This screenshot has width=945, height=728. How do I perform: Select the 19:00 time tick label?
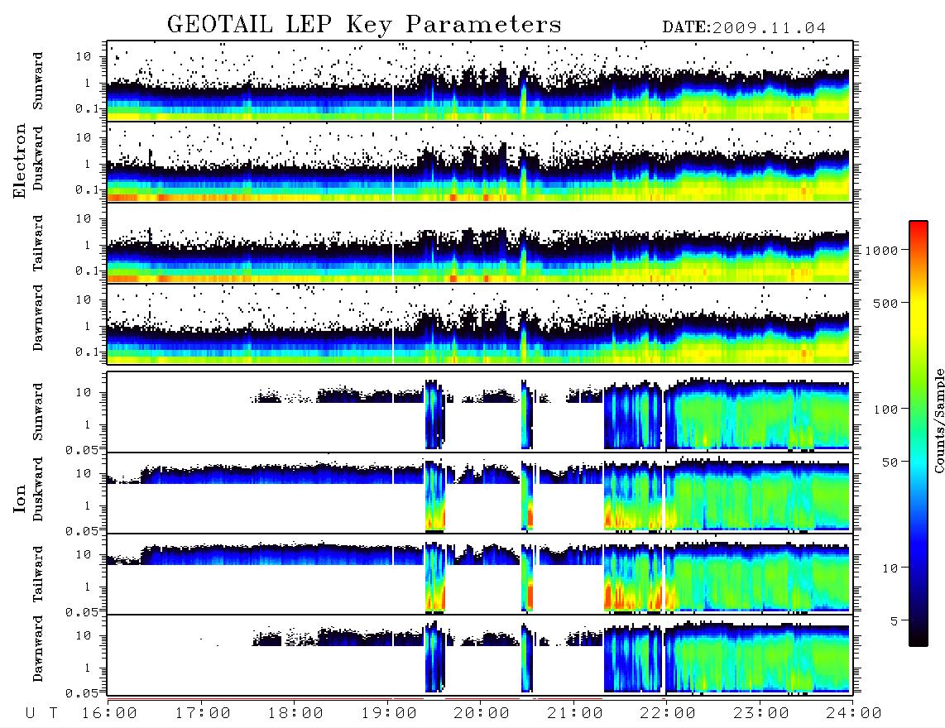point(389,713)
